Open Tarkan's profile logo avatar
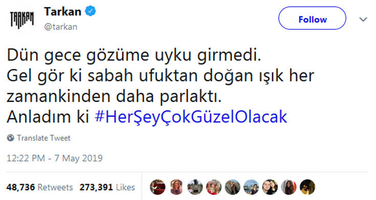Viewport: 376px width, 200px height. pos(22,19)
